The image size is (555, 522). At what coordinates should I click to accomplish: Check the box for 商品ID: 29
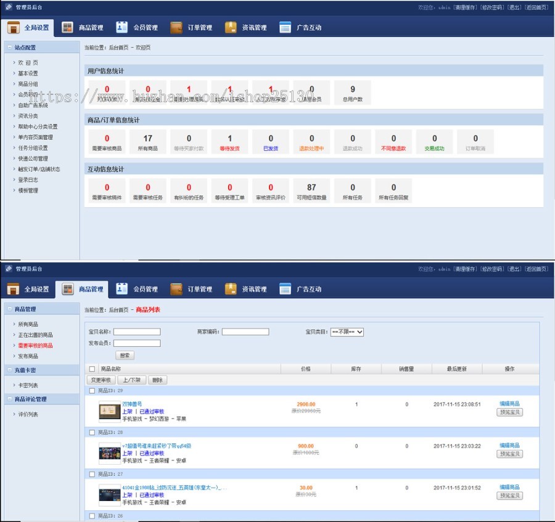(x=92, y=391)
